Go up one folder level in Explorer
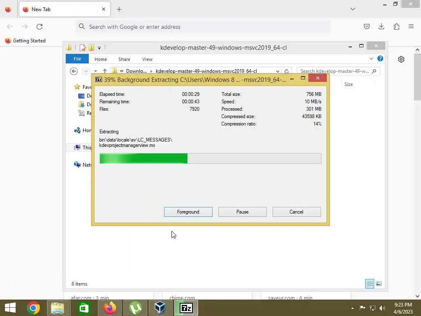 point(105,71)
